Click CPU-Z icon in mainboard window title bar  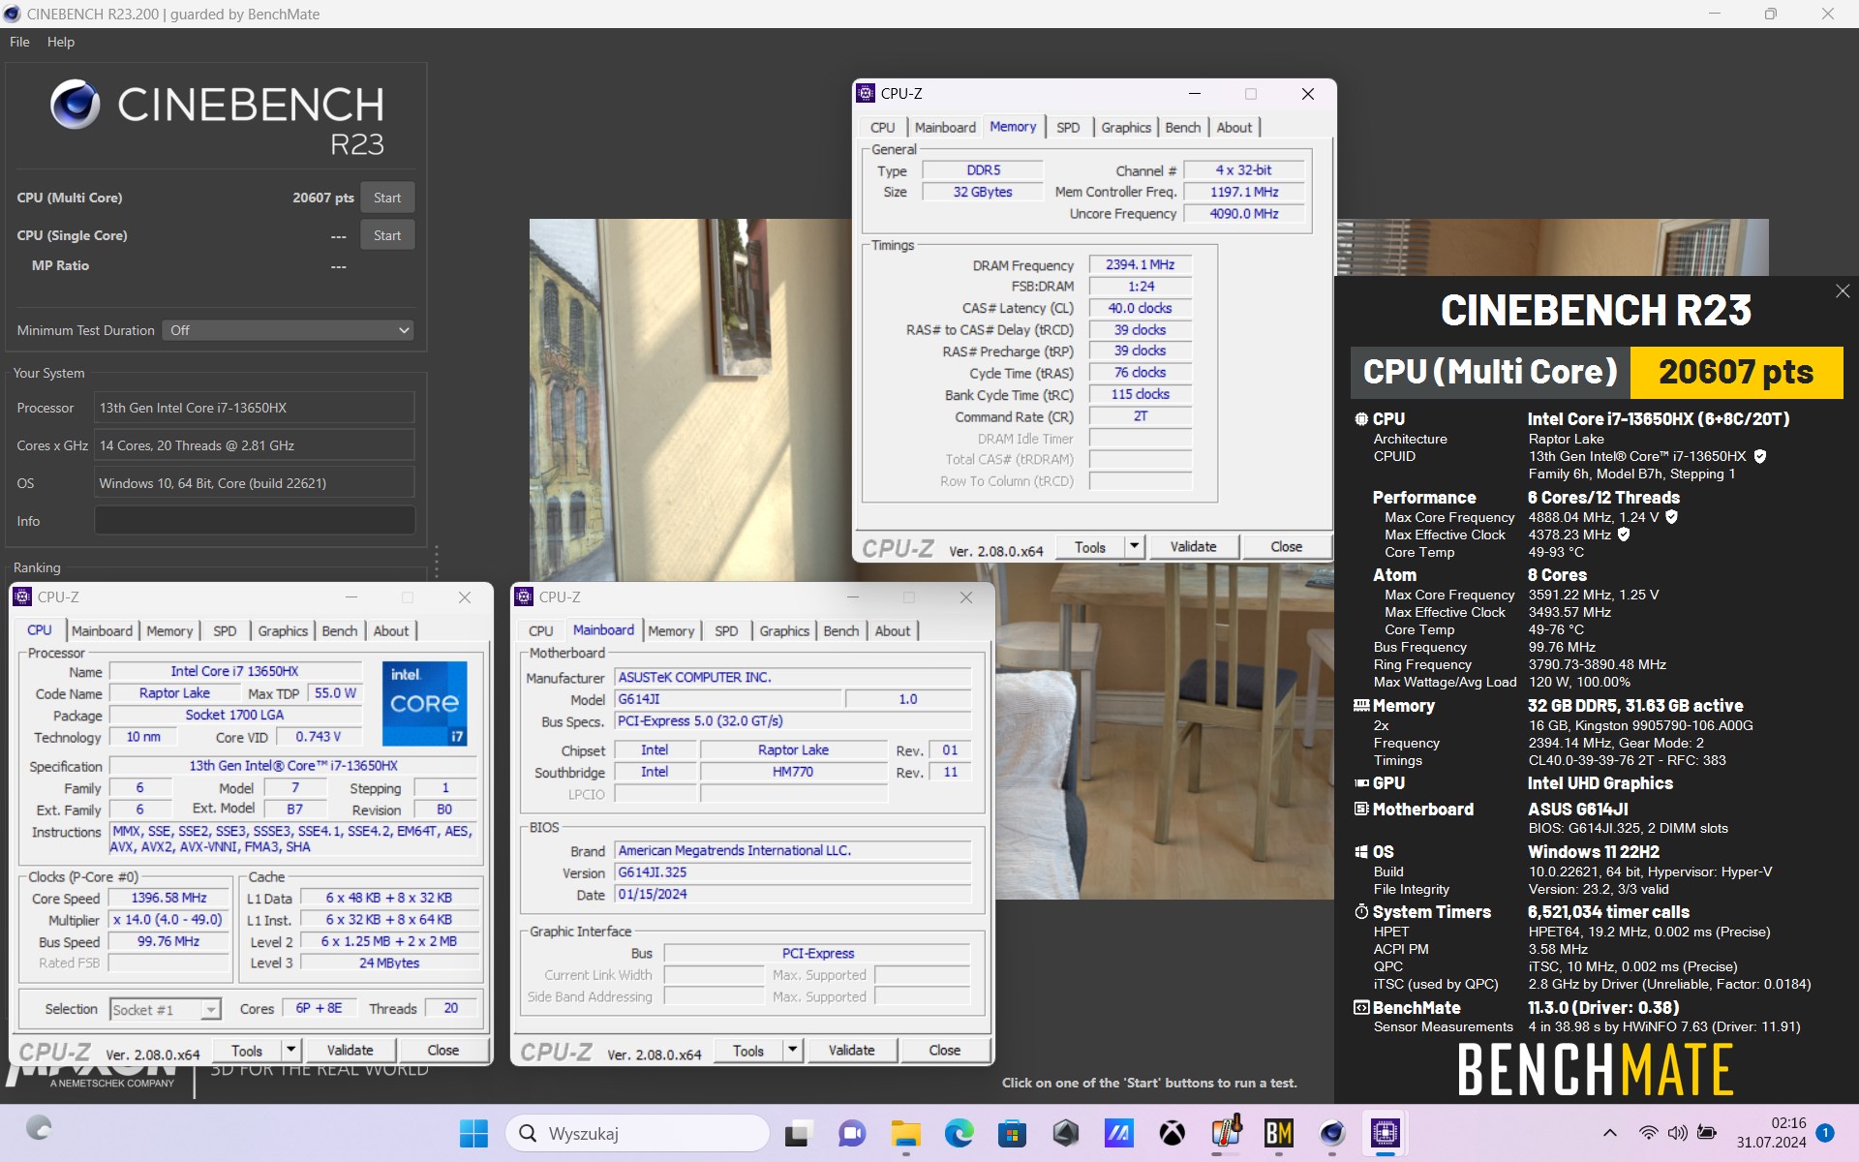click(525, 597)
